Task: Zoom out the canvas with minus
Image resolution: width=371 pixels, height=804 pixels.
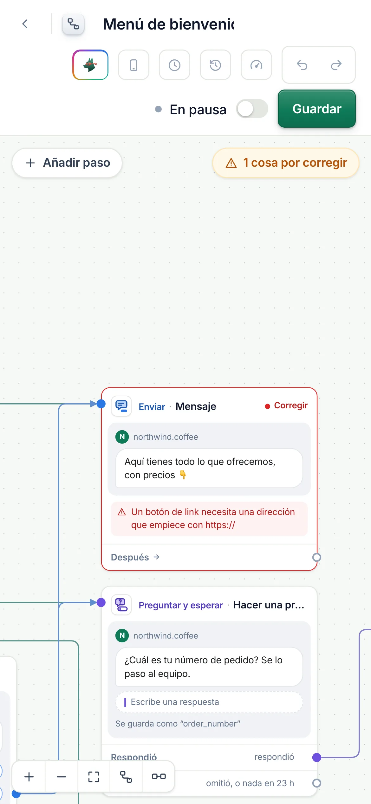Action: (61, 777)
